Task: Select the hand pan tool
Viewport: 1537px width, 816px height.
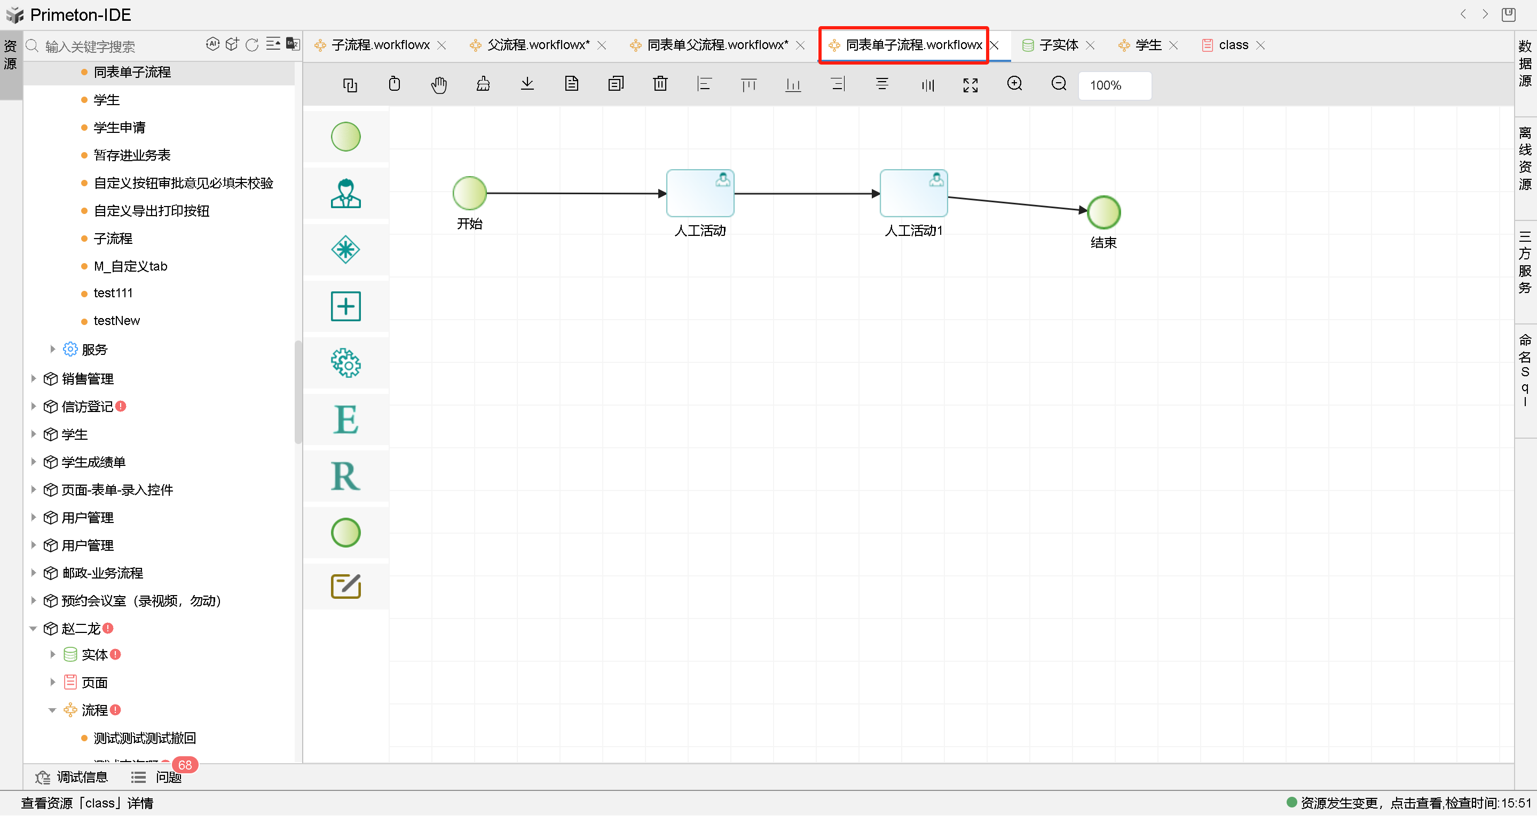Action: click(438, 85)
